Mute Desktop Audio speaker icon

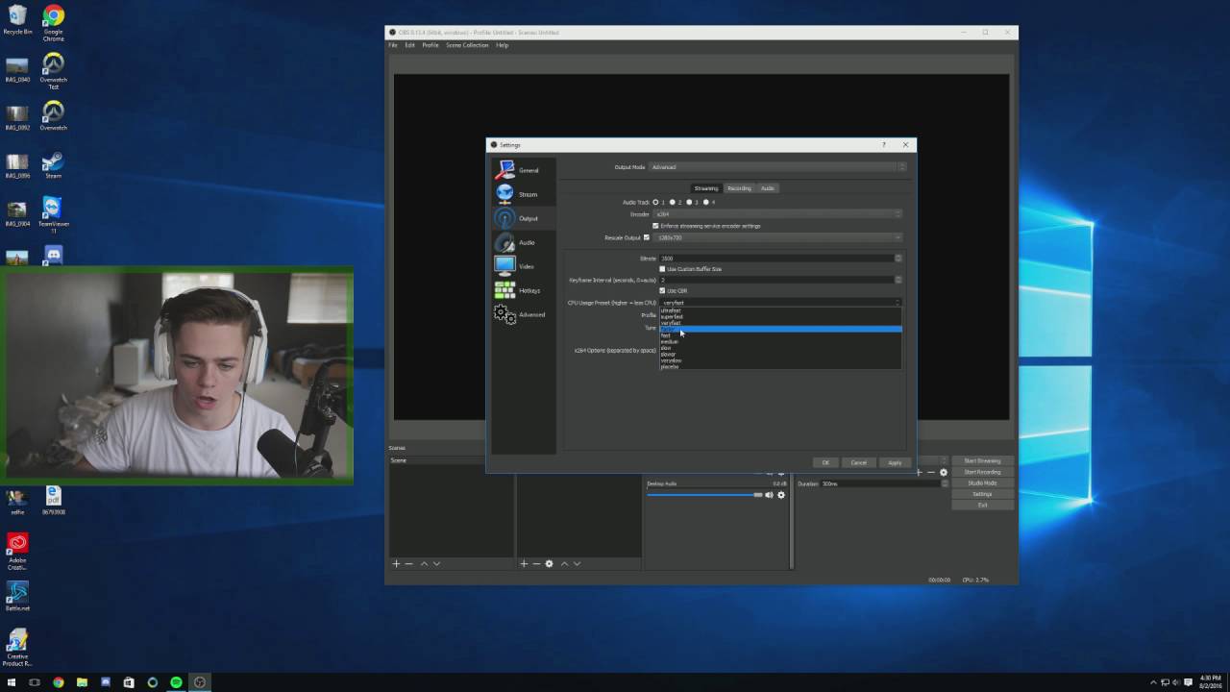pyautogui.click(x=769, y=495)
